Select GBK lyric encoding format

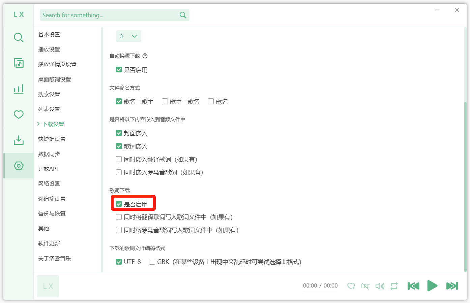pos(152,262)
